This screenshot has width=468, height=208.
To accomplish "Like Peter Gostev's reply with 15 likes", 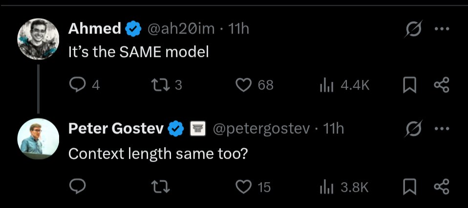I will [x=244, y=187].
